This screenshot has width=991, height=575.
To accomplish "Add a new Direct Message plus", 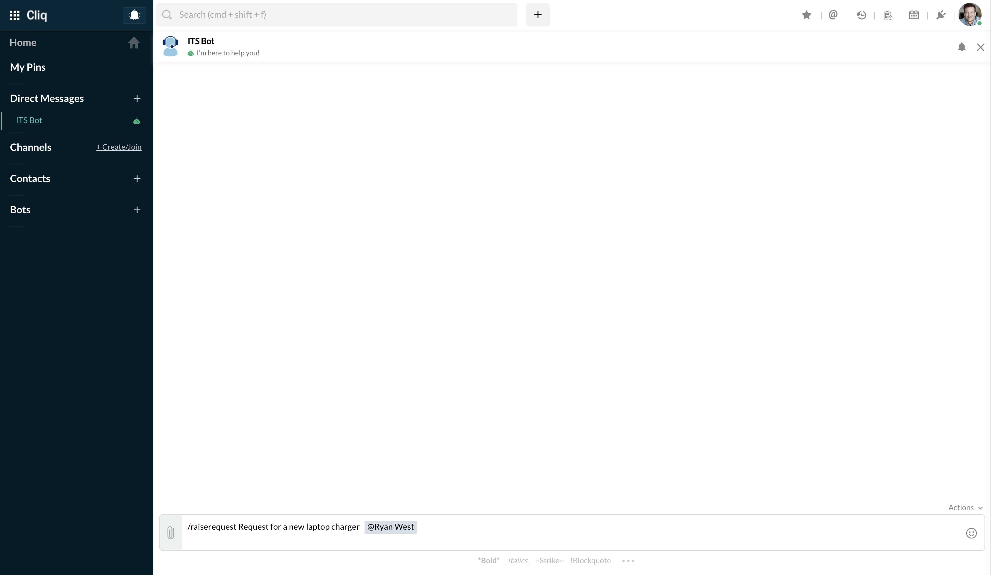I will point(137,99).
